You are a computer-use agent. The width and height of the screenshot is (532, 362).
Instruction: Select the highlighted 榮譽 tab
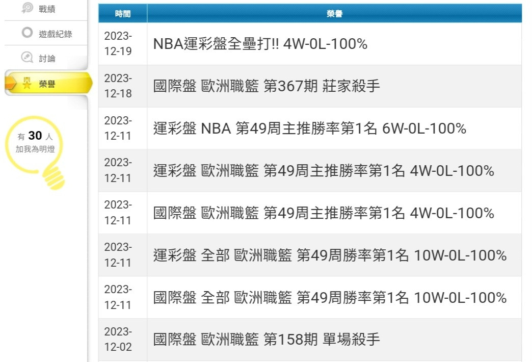pos(48,83)
